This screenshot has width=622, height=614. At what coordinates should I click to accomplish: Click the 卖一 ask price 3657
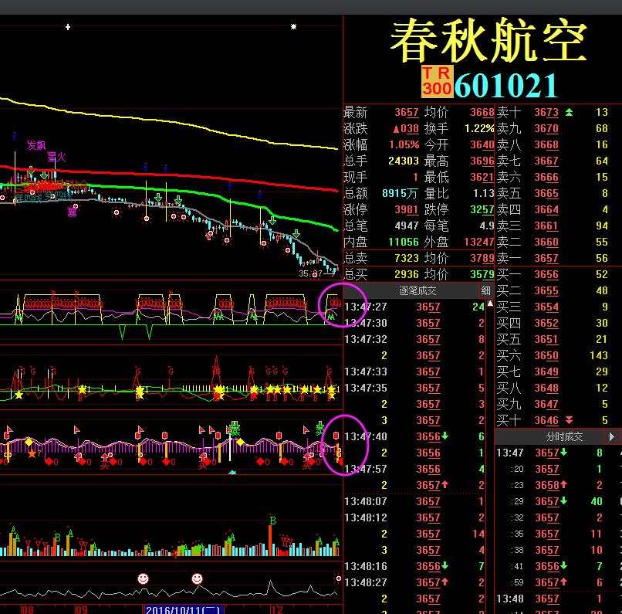[x=546, y=259]
